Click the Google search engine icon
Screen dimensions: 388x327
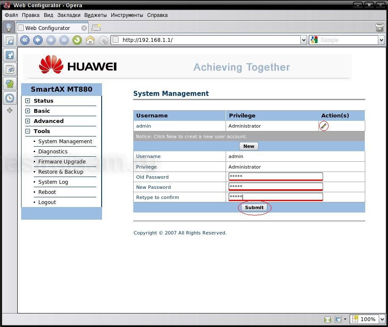tap(314, 40)
